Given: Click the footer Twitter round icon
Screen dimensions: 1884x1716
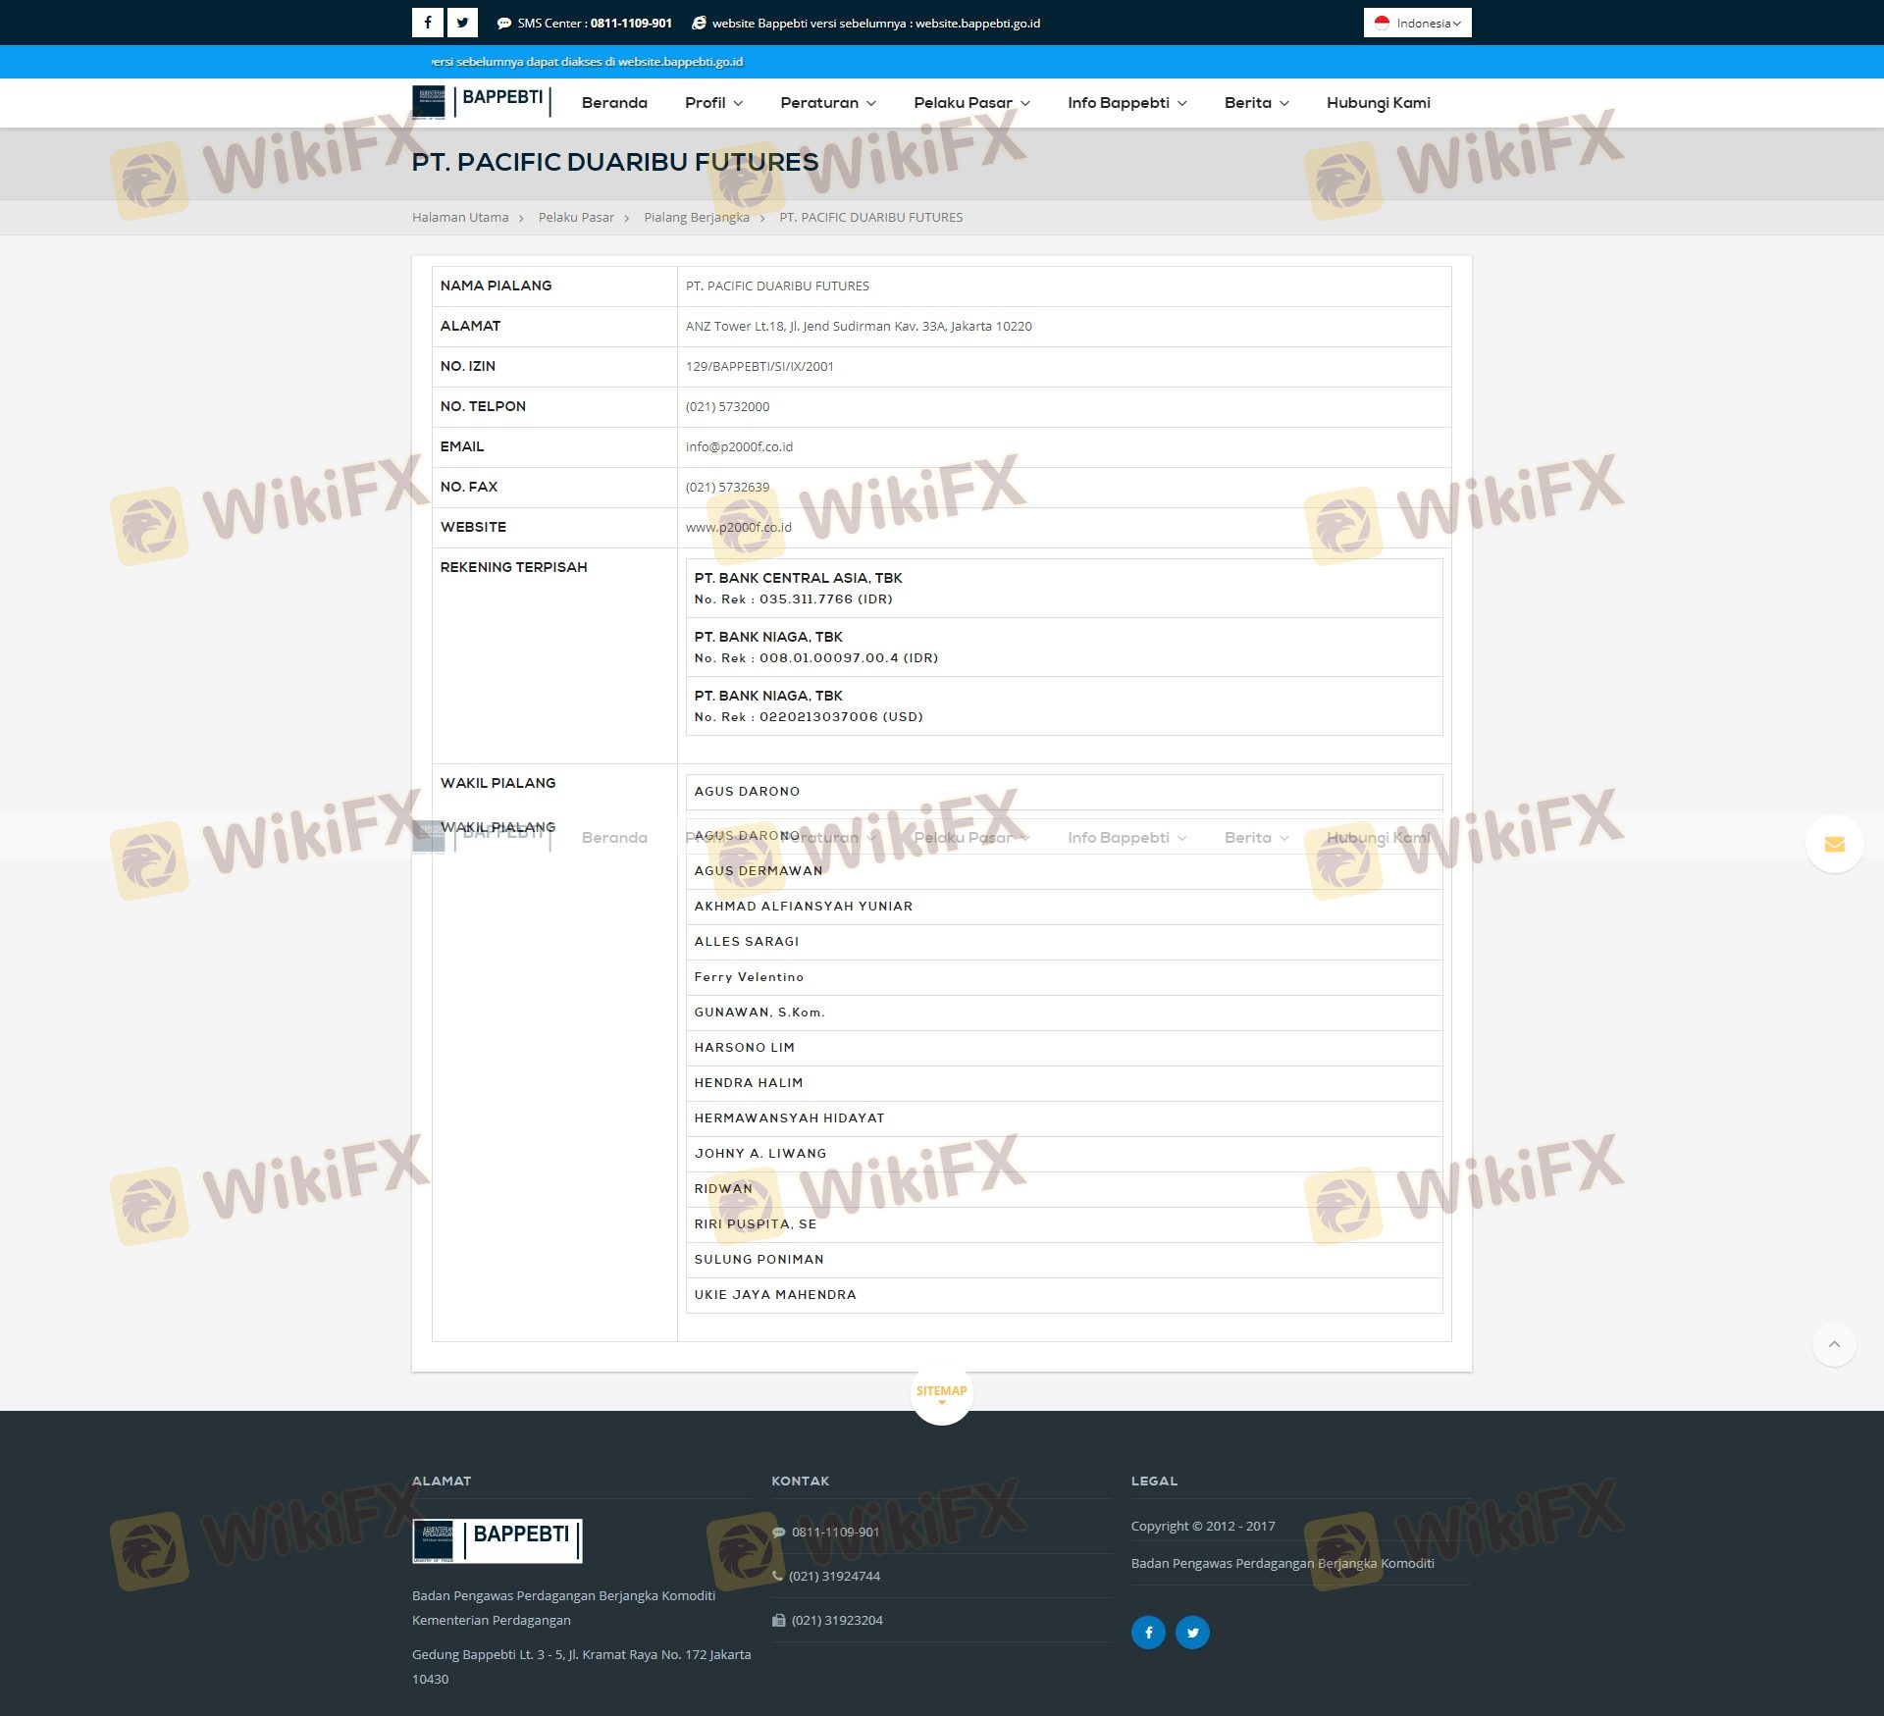Looking at the screenshot, I should [1192, 1632].
